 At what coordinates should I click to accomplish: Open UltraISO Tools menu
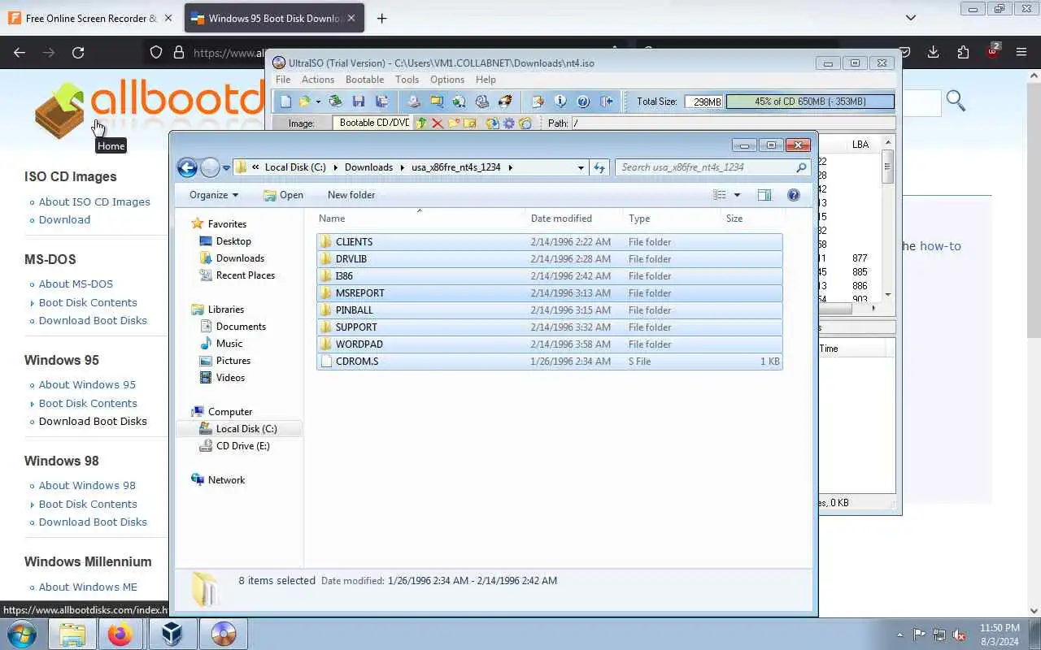[x=407, y=80]
